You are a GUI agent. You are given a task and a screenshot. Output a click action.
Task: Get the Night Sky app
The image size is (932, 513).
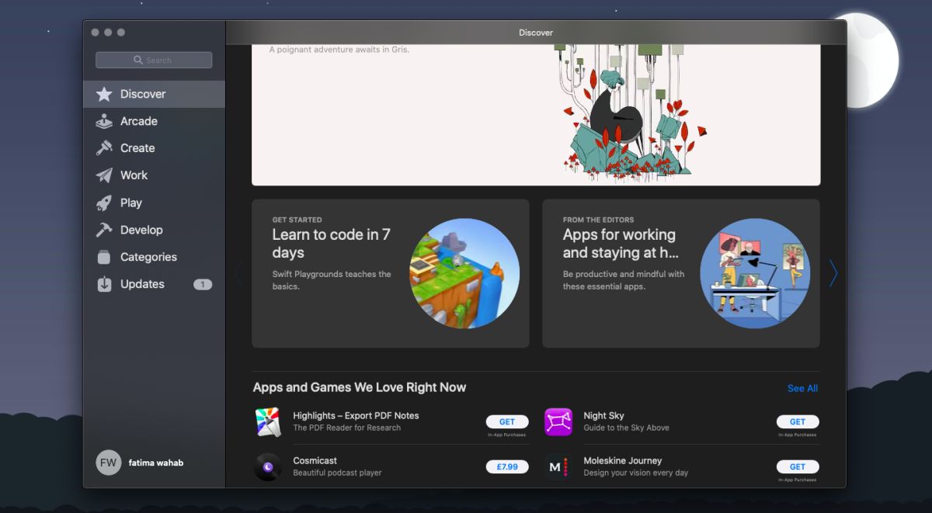[x=798, y=421]
